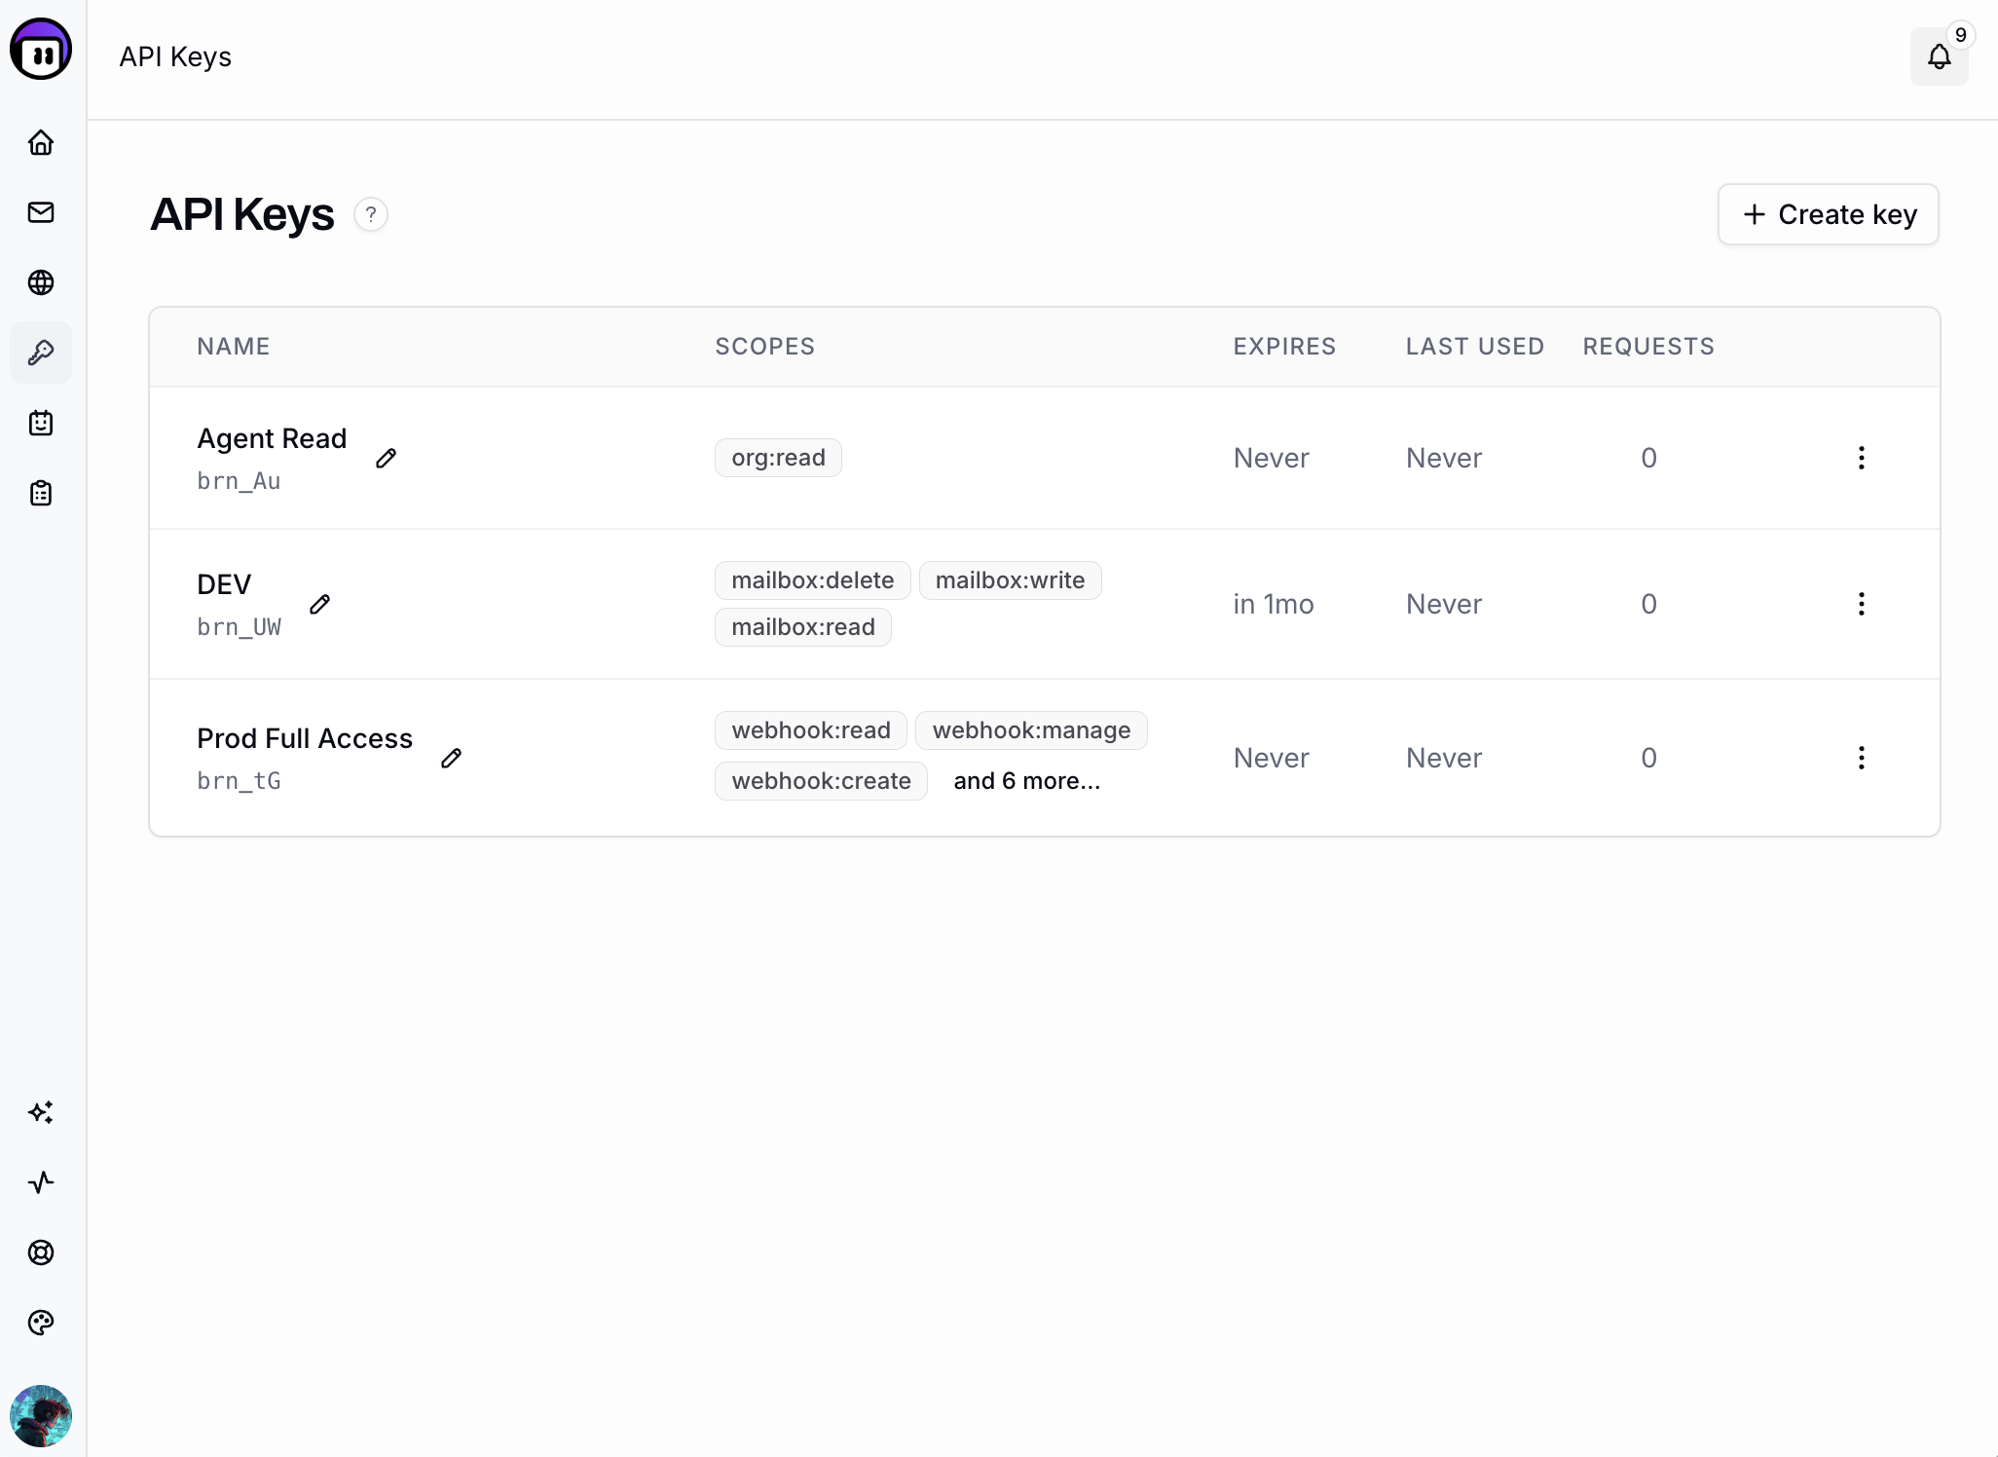Click the REQUESTS column header
The width and height of the screenshot is (1998, 1457).
pyautogui.click(x=1648, y=347)
